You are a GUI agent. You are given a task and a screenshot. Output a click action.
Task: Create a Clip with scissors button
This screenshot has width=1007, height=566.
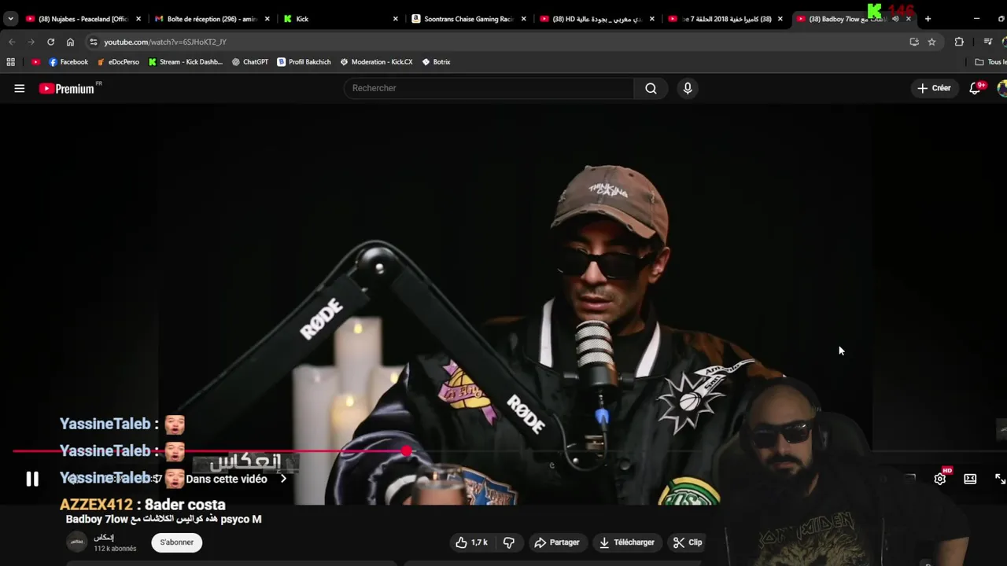click(x=688, y=542)
